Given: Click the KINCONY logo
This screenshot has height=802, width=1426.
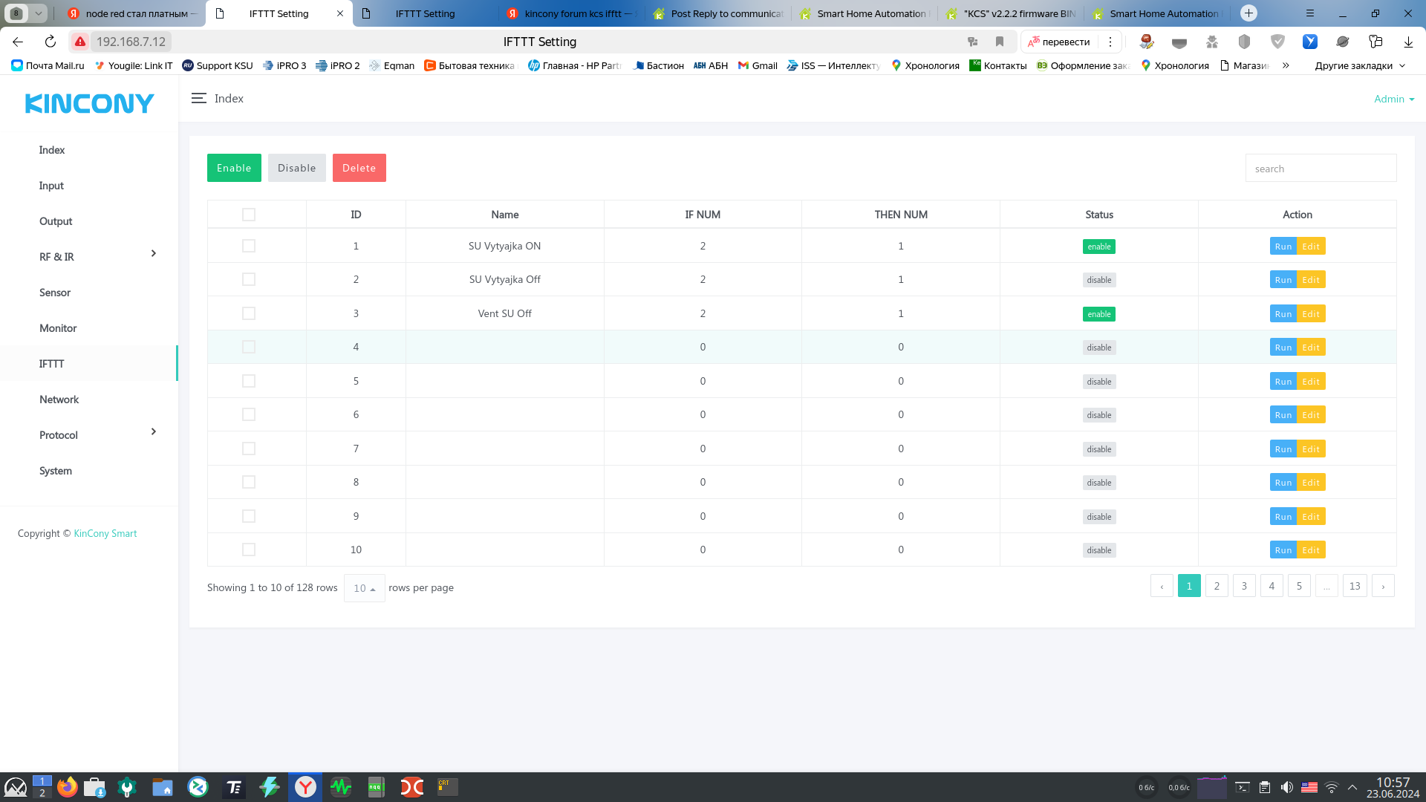Looking at the screenshot, I should (89, 103).
